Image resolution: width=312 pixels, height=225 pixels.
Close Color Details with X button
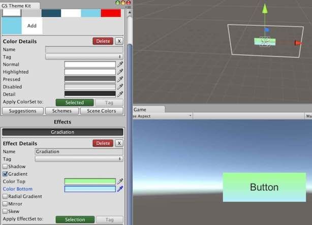tap(119, 41)
